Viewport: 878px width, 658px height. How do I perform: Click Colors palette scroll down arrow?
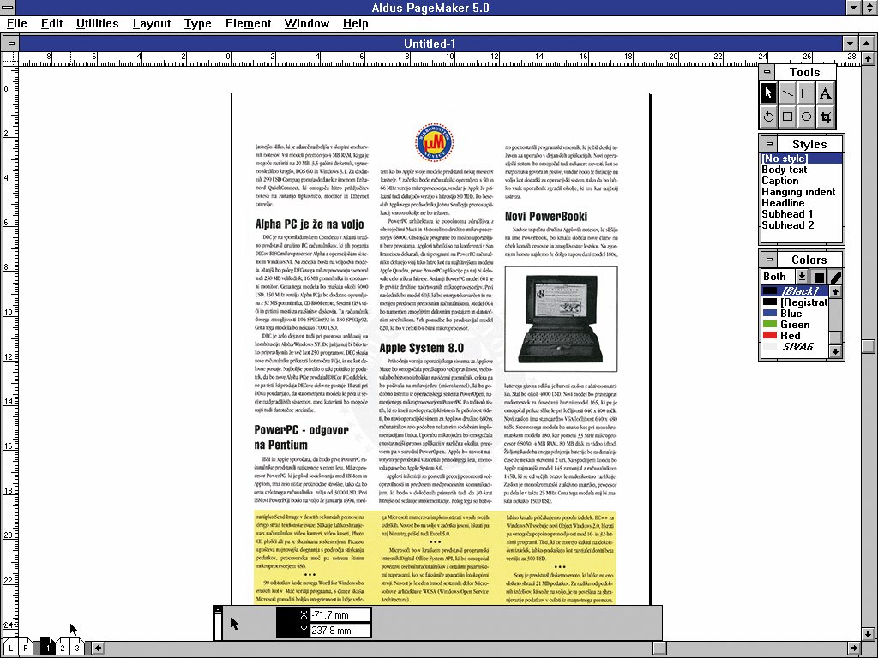835,351
